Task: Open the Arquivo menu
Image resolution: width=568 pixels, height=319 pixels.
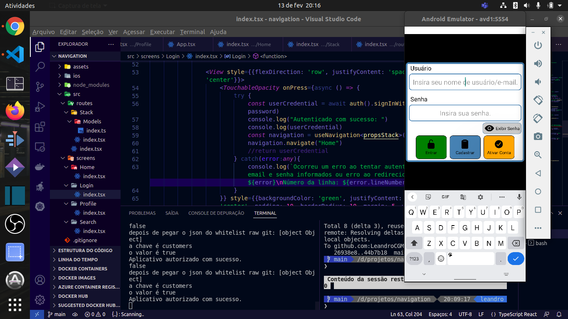Action: 44,32
